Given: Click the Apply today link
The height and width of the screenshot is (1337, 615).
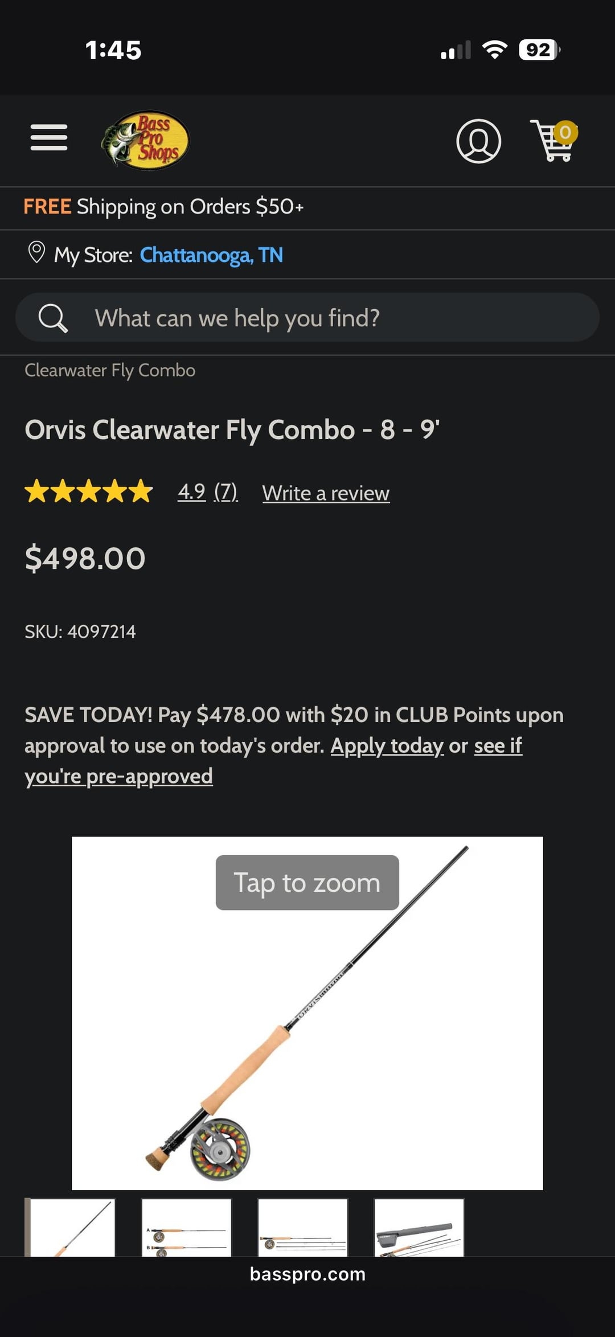Looking at the screenshot, I should coord(387,745).
